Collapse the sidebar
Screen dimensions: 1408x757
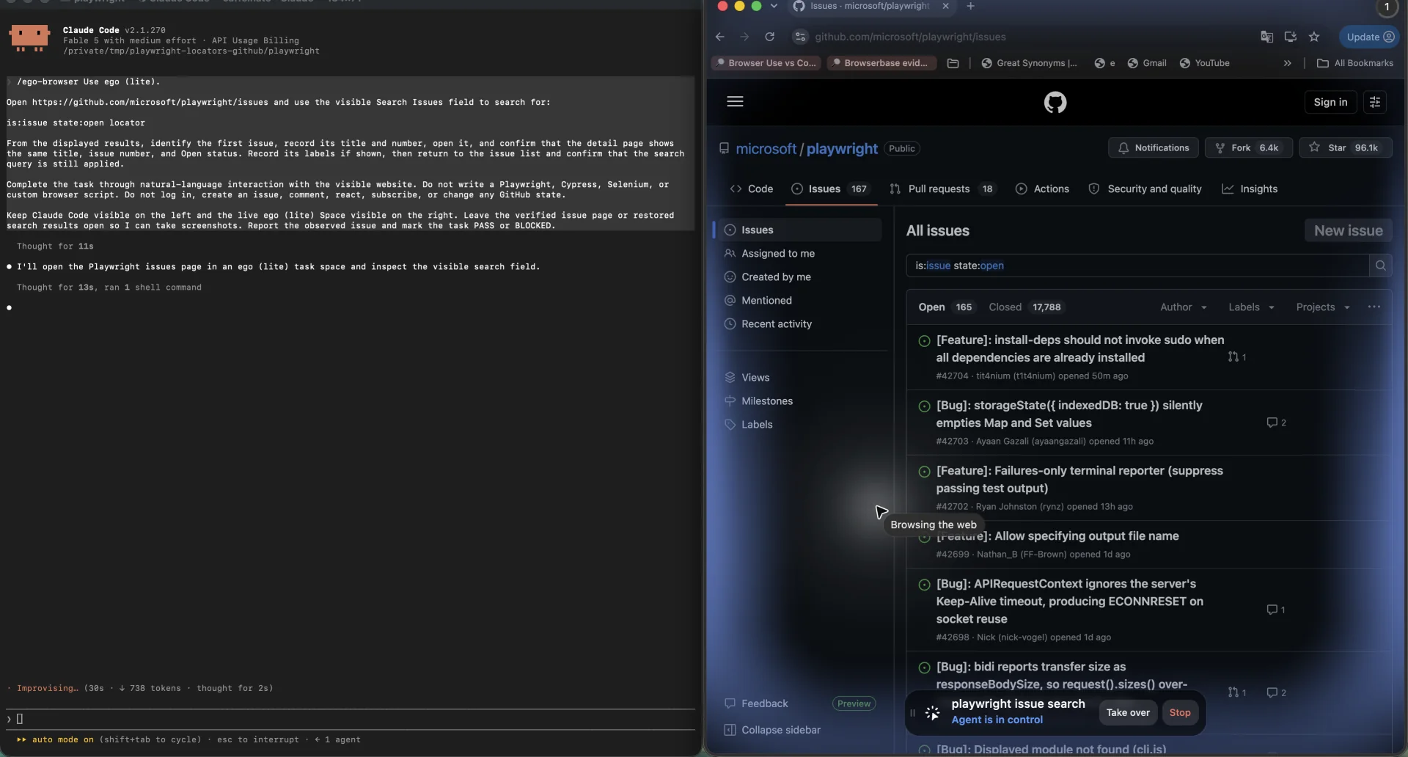772,730
